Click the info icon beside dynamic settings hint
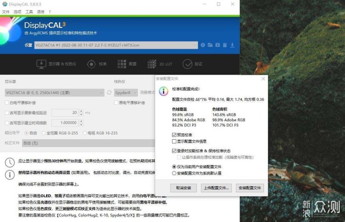345x222 pixels. [10, 175]
